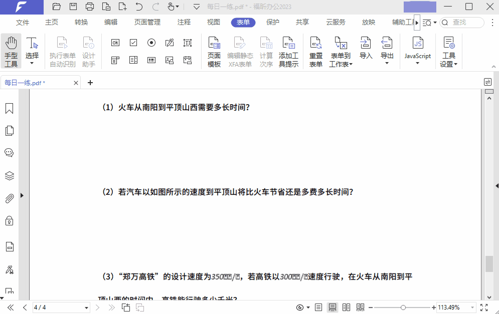Open the 书签 panel in sidebar
This screenshot has height=314, width=499.
tap(9, 108)
